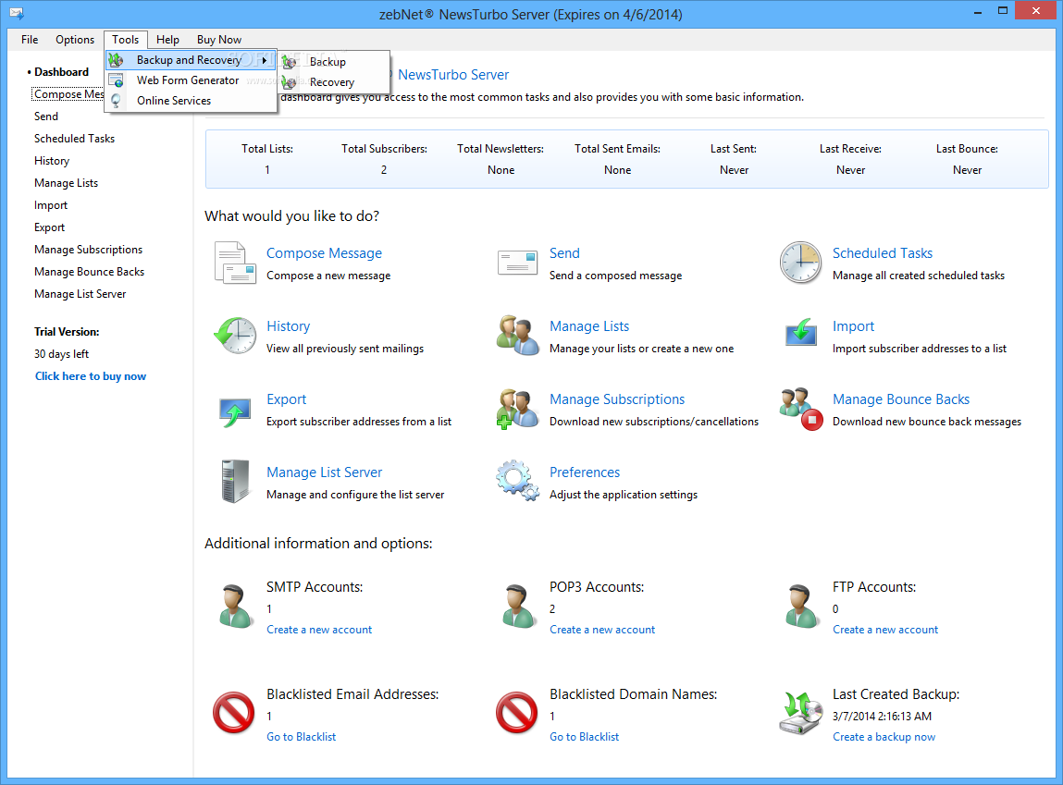Select Export in the sidebar
1063x785 pixels.
click(49, 227)
